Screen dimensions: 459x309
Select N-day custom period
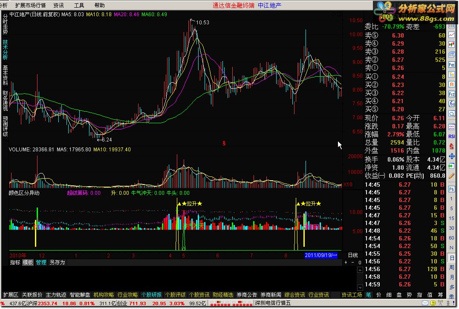click(x=452, y=248)
